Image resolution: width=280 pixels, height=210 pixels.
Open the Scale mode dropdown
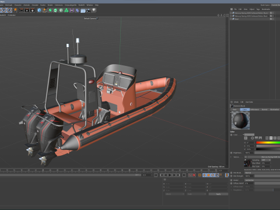[197, 194]
